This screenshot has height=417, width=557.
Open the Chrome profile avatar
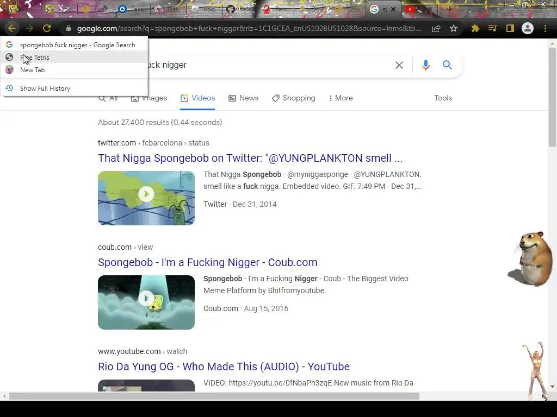tap(528, 28)
